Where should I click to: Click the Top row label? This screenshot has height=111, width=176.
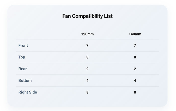[x=22, y=57]
